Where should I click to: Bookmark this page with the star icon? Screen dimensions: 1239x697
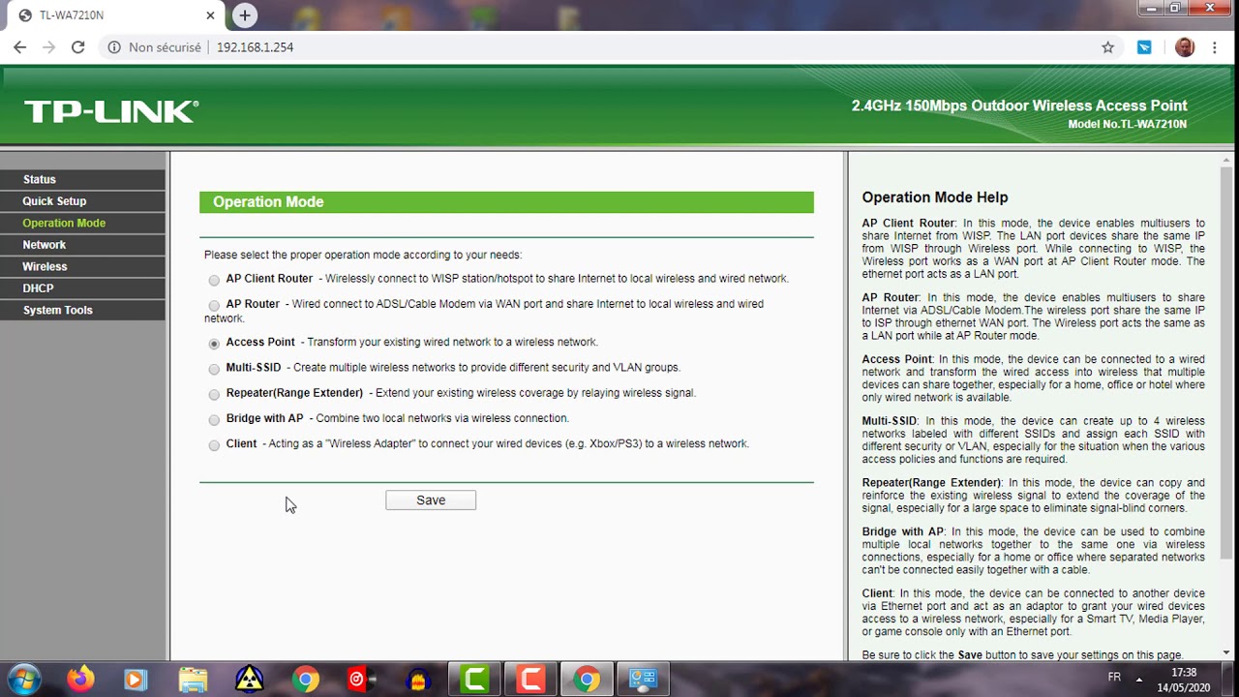click(x=1108, y=46)
